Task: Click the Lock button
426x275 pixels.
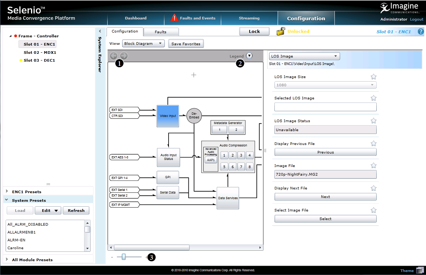Action: (254, 31)
